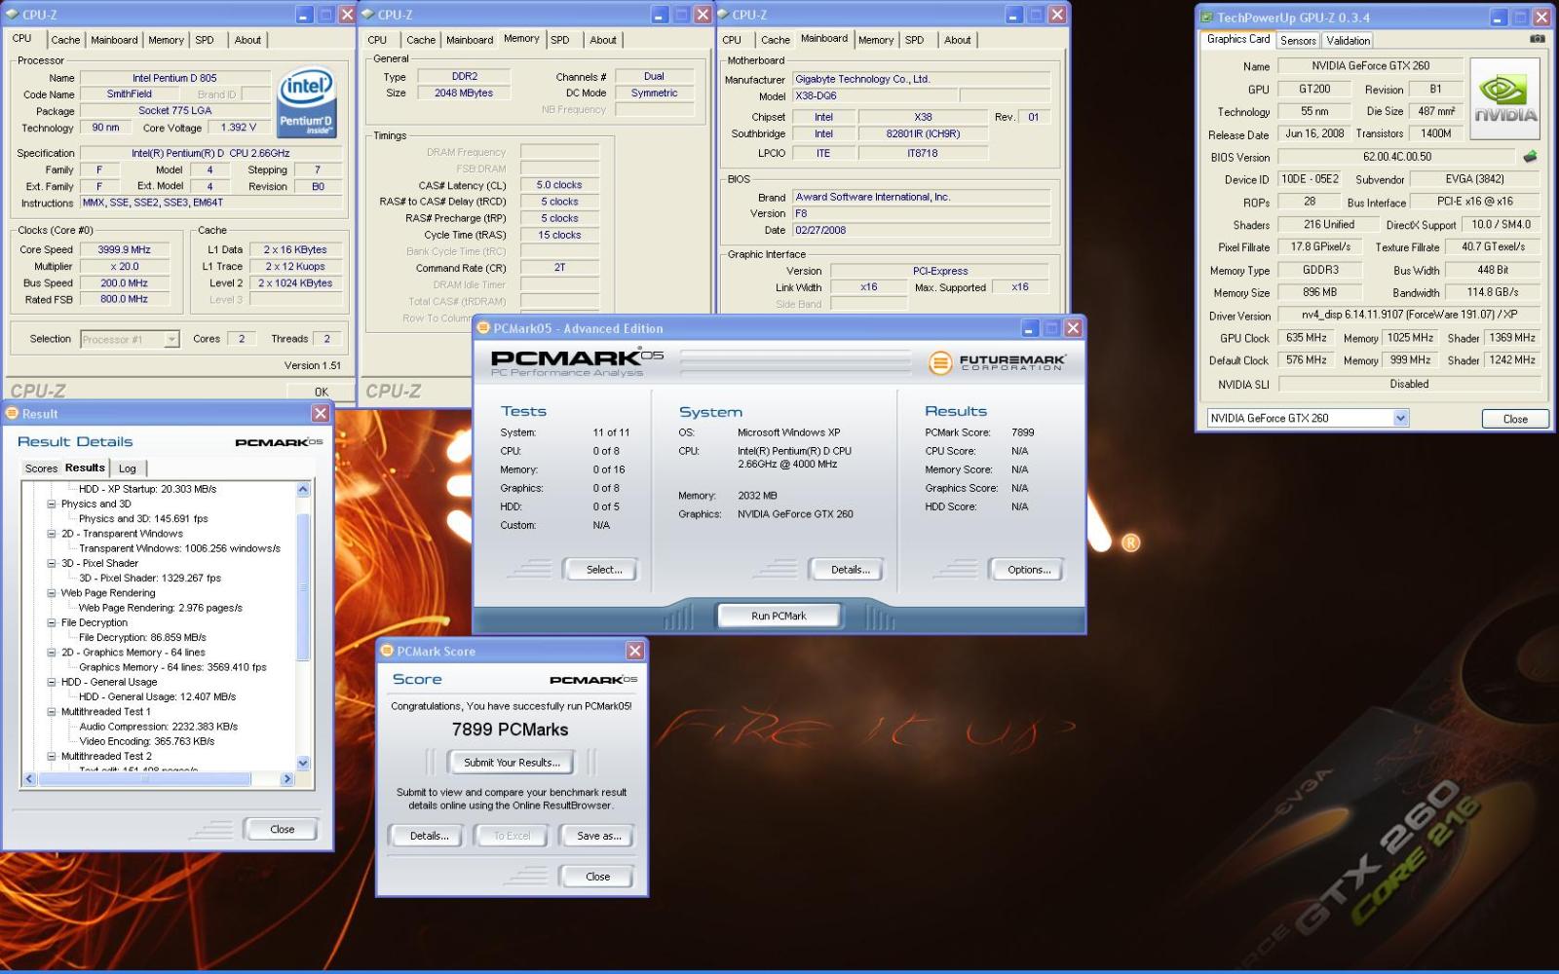Open the Scores tab in Result Details
The image size is (1559, 974).
(x=41, y=468)
